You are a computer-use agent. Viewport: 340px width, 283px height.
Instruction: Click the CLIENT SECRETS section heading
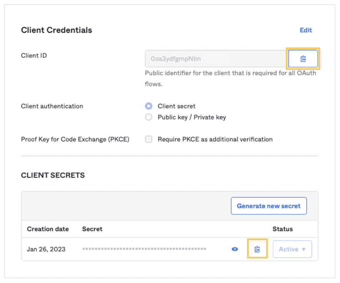(x=53, y=175)
